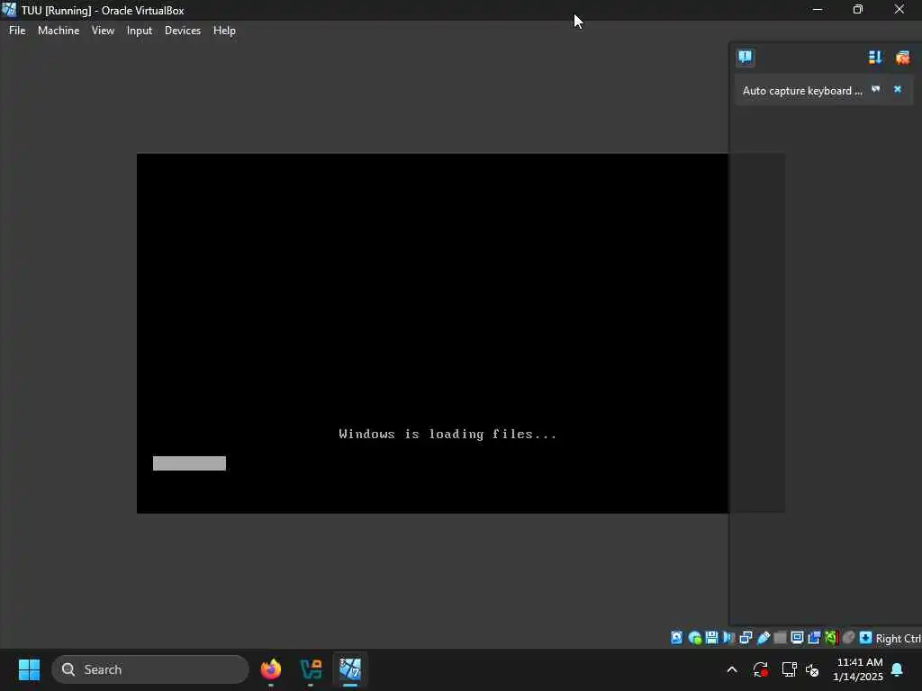Click the hard disk activity status icon
This screenshot has width=922, height=691.
pyautogui.click(x=677, y=638)
